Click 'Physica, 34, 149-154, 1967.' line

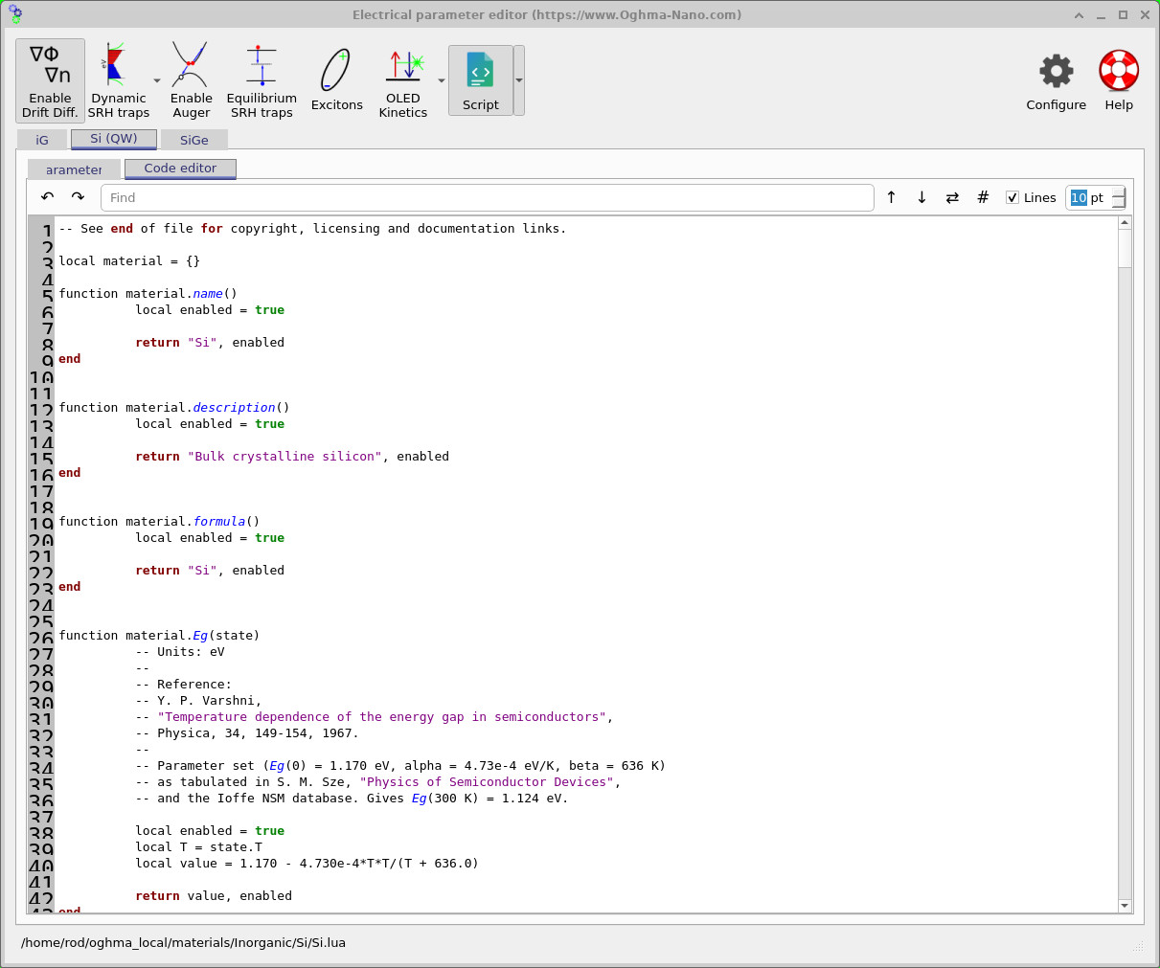click(247, 733)
